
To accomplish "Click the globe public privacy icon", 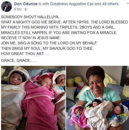I will click(26, 9).
